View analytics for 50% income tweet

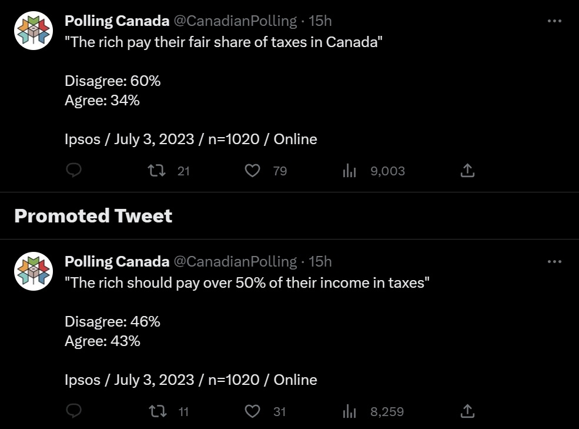coord(350,411)
